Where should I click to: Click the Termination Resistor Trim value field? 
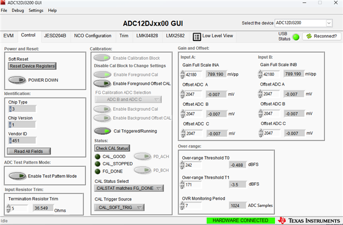tap(19, 208)
